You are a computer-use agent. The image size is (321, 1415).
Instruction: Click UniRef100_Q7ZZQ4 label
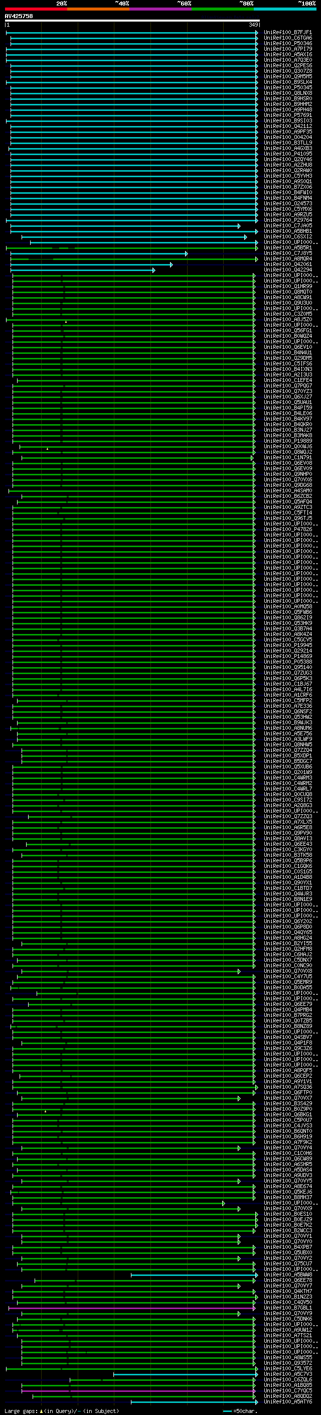click(x=287, y=750)
